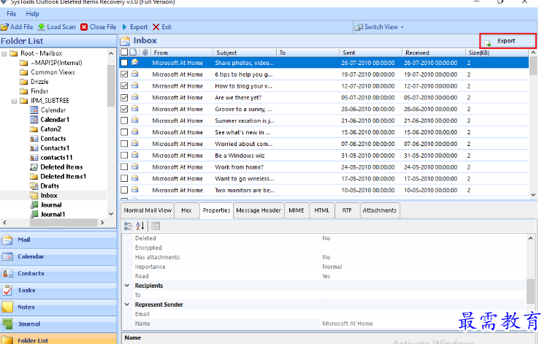Open the Help menu
547x344 pixels.
tap(32, 14)
